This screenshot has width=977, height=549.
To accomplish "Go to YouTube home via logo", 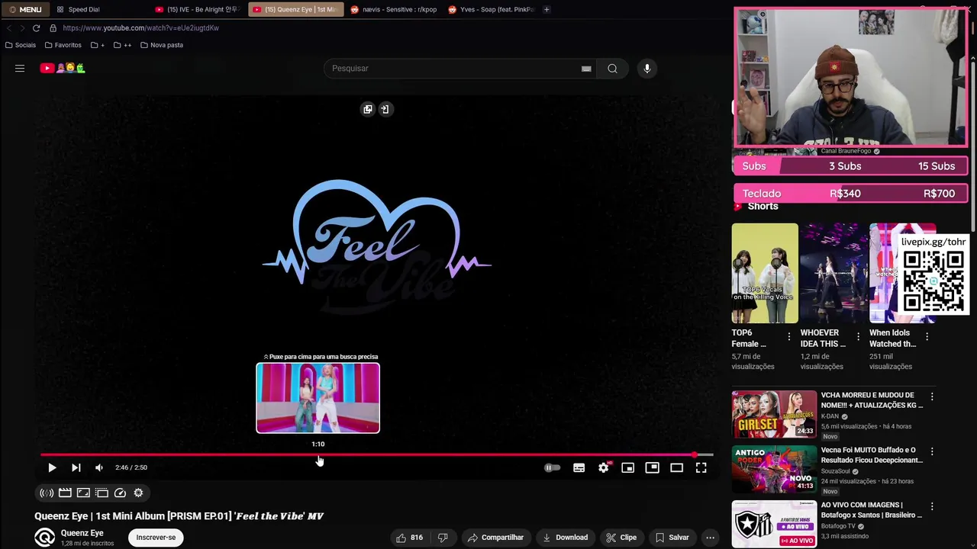I will coord(63,69).
